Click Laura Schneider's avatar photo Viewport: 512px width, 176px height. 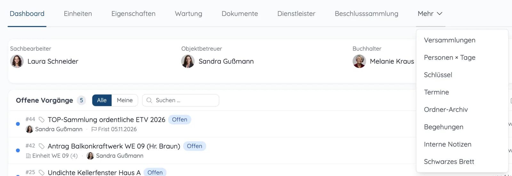(x=17, y=61)
